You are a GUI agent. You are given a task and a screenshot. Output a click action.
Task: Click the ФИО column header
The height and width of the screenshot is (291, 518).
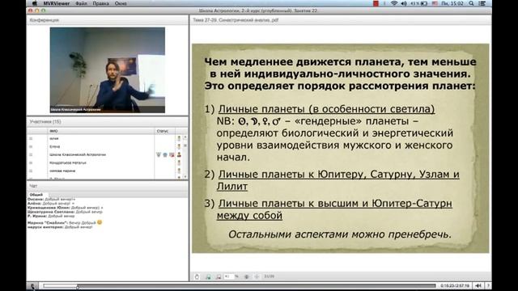coord(53,131)
